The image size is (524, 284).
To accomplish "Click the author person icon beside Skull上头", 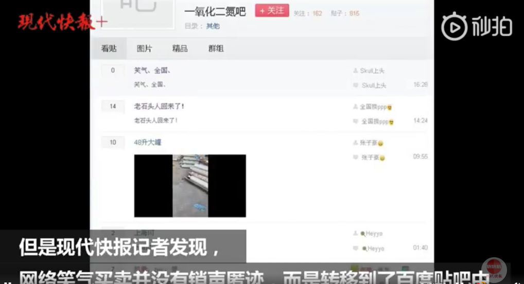I will 355,70.
